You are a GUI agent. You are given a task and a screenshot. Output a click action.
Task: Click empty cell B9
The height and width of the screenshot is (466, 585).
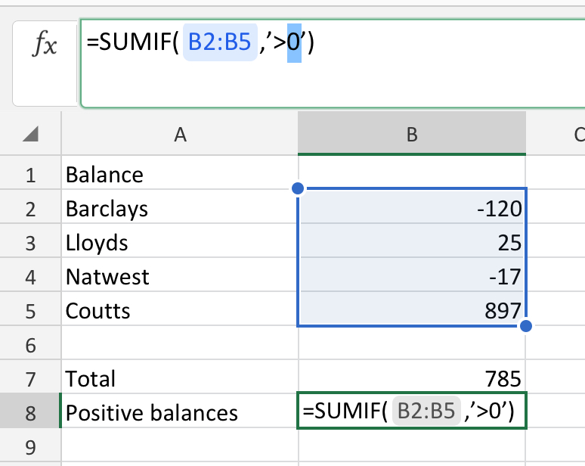tap(412, 446)
